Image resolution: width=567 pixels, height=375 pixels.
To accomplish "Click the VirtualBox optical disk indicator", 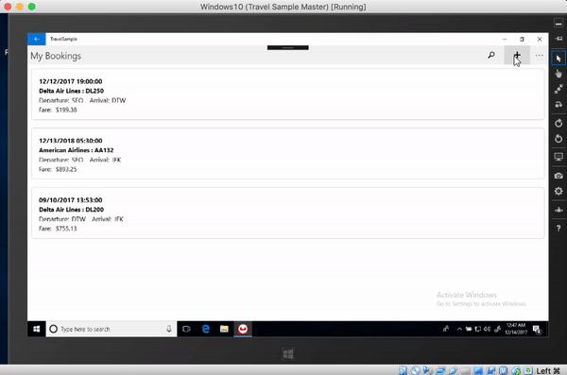I will (x=416, y=370).
